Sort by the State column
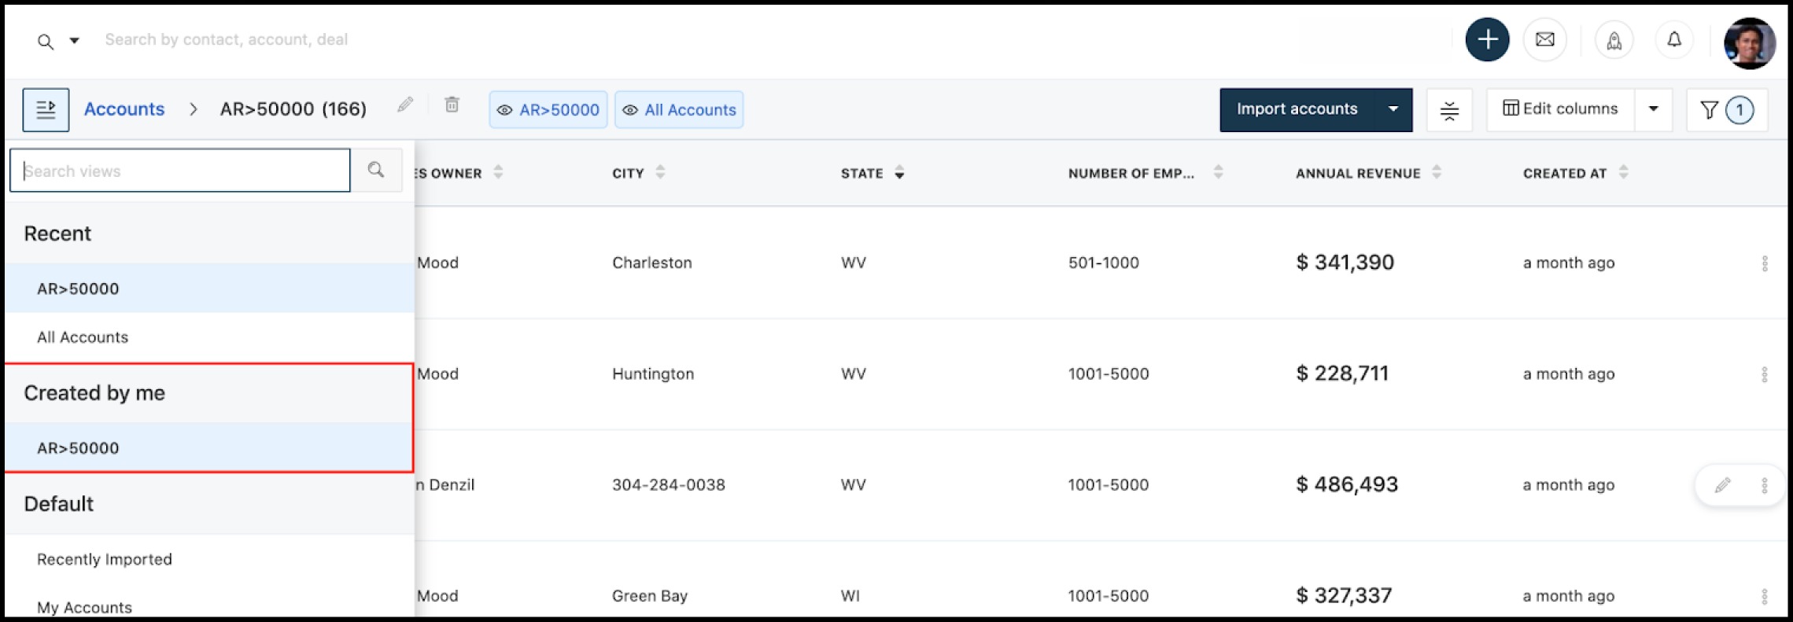This screenshot has width=1793, height=622. click(x=899, y=173)
